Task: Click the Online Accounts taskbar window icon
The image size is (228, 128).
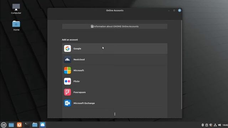Action: tap(42, 125)
